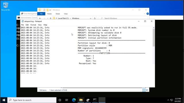Viewport: 184px width, 103px height.
Task: Click the 'Number of partitions : 4' line
Action: click(x=94, y=51)
